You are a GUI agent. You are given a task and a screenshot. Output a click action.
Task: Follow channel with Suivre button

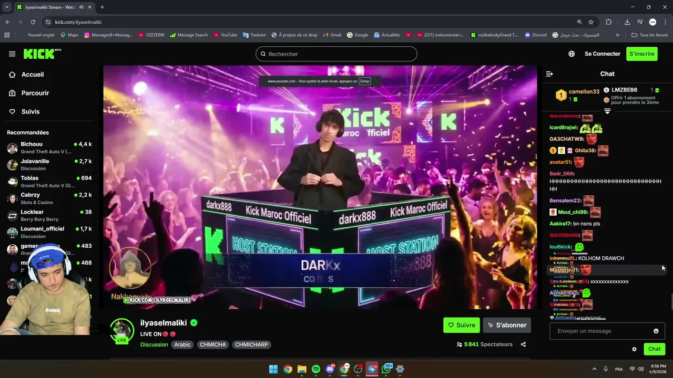462,325
